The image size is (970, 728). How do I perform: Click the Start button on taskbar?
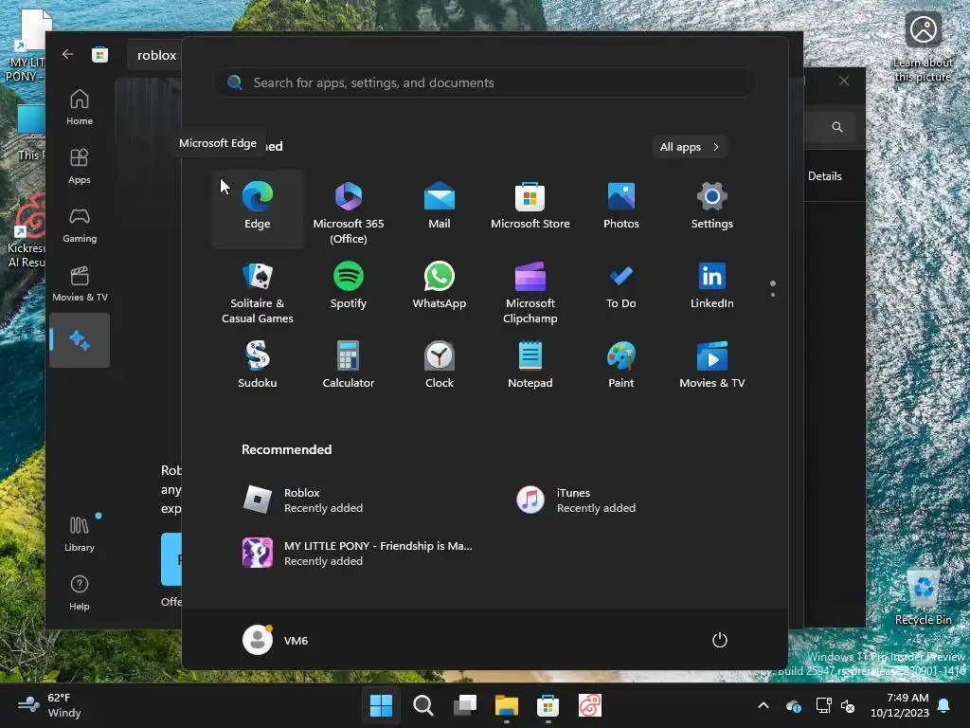pos(381,705)
